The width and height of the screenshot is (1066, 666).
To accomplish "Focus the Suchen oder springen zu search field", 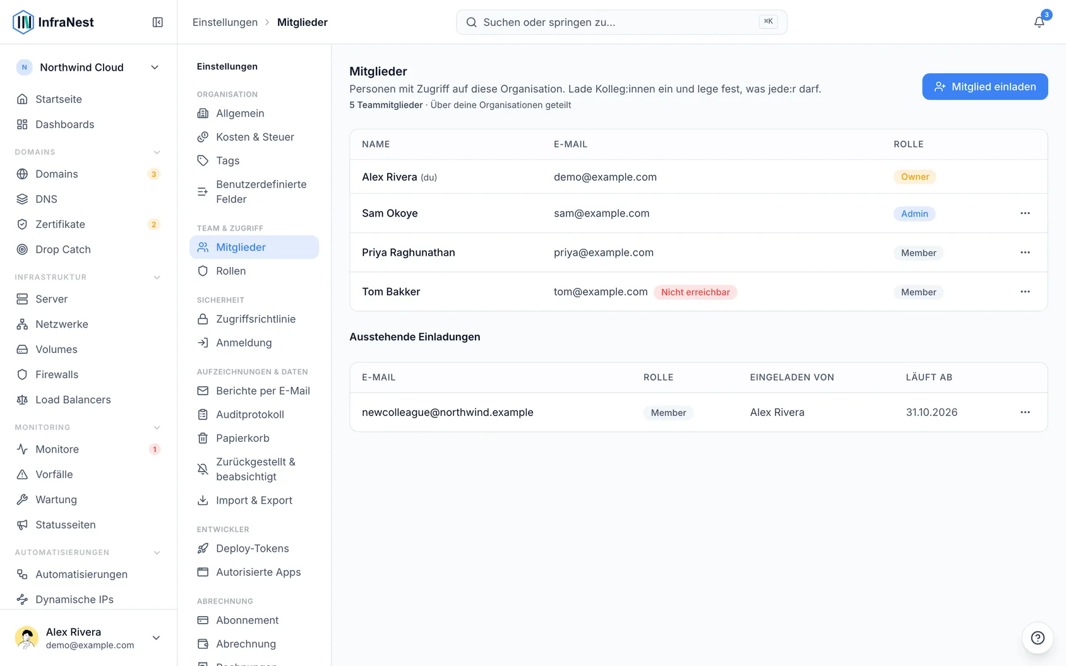I will (x=621, y=22).
